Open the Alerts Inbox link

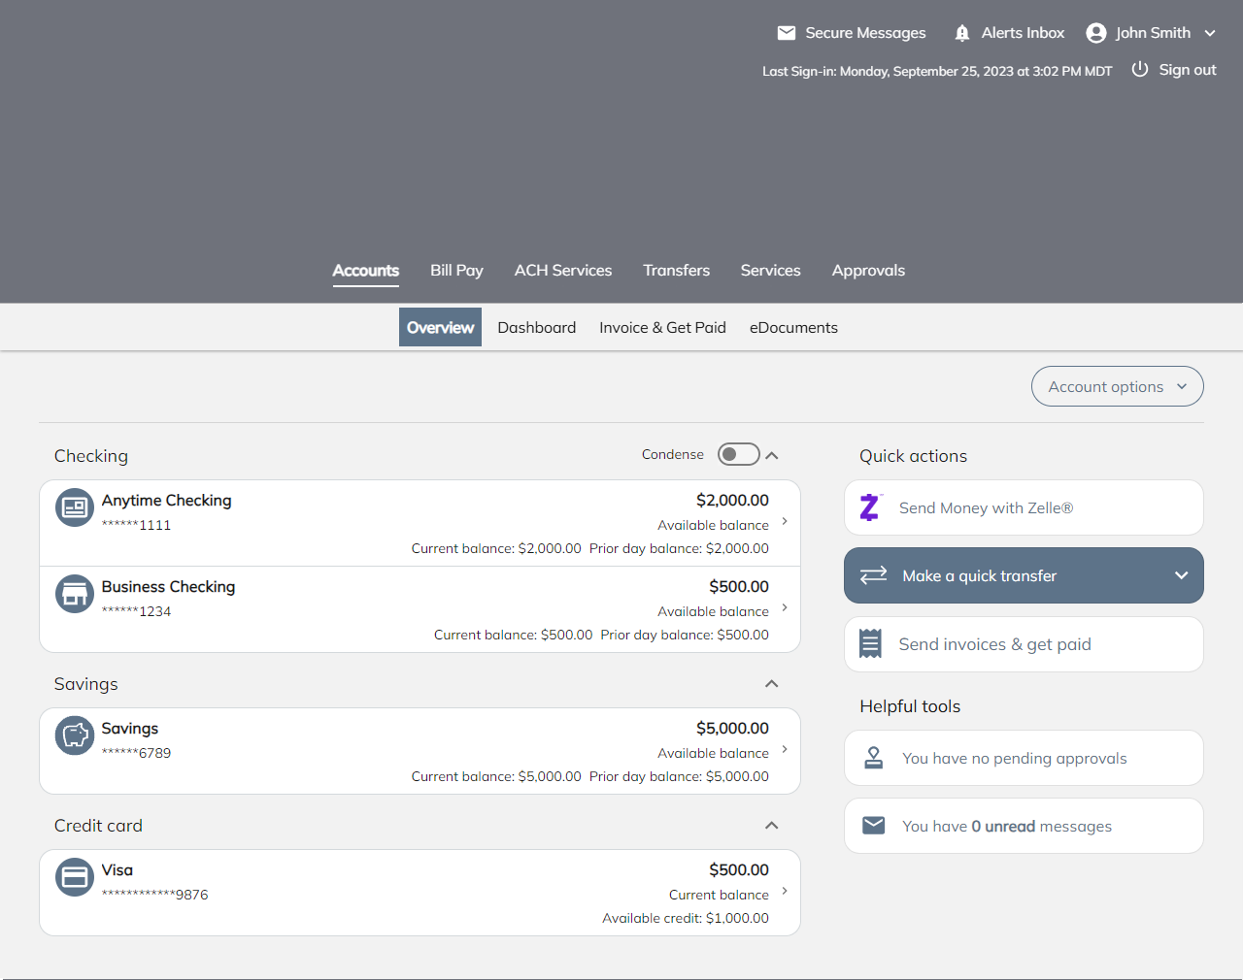point(1023,33)
